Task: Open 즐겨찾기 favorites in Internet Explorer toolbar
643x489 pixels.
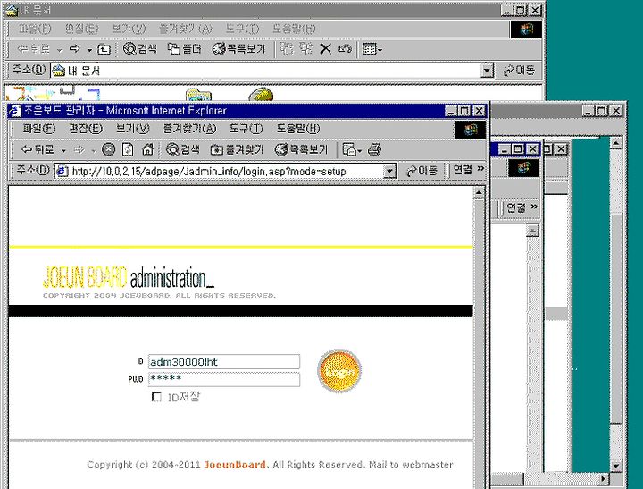Action: coord(237,150)
